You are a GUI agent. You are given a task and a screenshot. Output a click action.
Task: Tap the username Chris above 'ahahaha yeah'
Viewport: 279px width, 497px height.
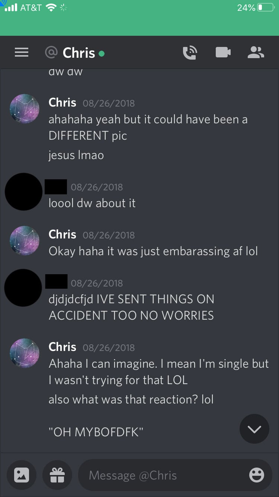point(62,102)
